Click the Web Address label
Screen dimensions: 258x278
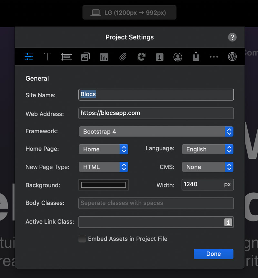[45, 114]
